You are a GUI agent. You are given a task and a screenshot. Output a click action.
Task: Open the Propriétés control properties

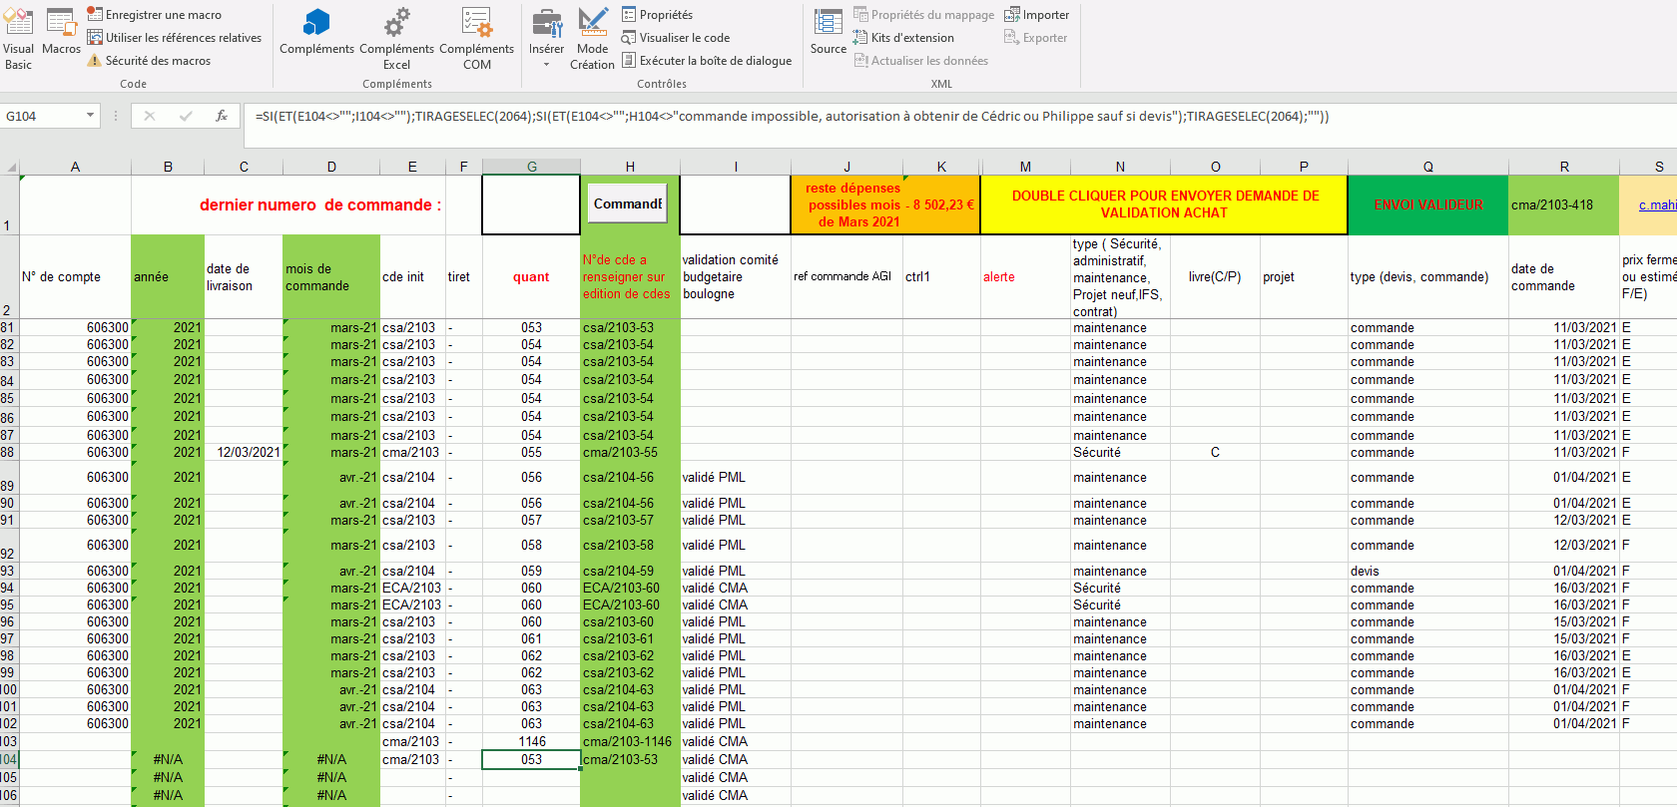click(657, 15)
